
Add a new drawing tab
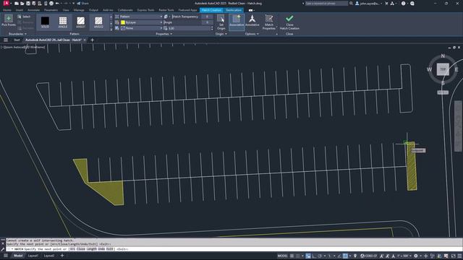[92, 40]
